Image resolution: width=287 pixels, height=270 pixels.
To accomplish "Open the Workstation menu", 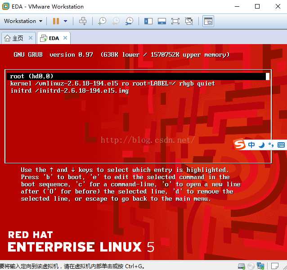I will [23, 21].
